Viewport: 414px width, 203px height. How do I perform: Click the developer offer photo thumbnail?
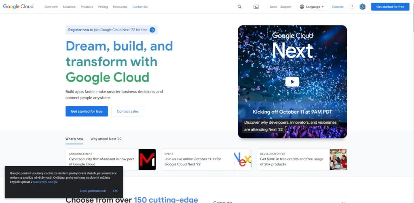(338, 159)
